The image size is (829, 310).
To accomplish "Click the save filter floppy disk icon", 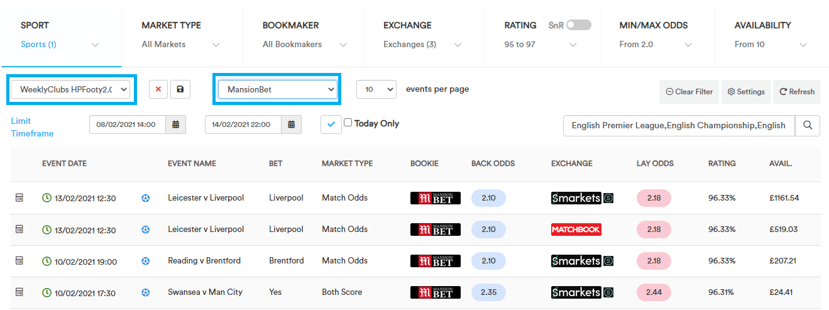I will coord(180,90).
